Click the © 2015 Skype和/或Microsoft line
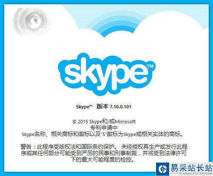This screenshot has height=176, width=213. tap(104, 122)
